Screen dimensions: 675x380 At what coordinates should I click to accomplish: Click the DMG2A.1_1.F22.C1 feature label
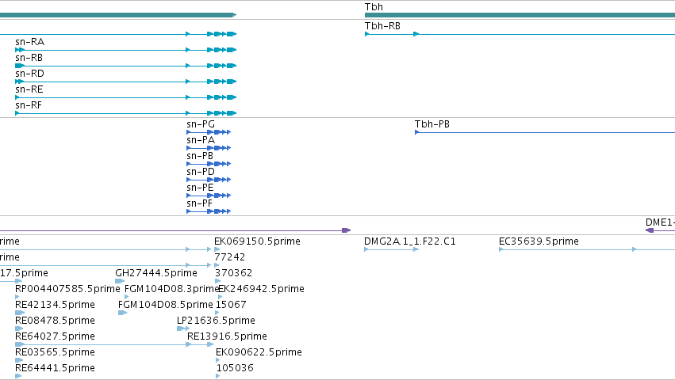[x=410, y=241]
